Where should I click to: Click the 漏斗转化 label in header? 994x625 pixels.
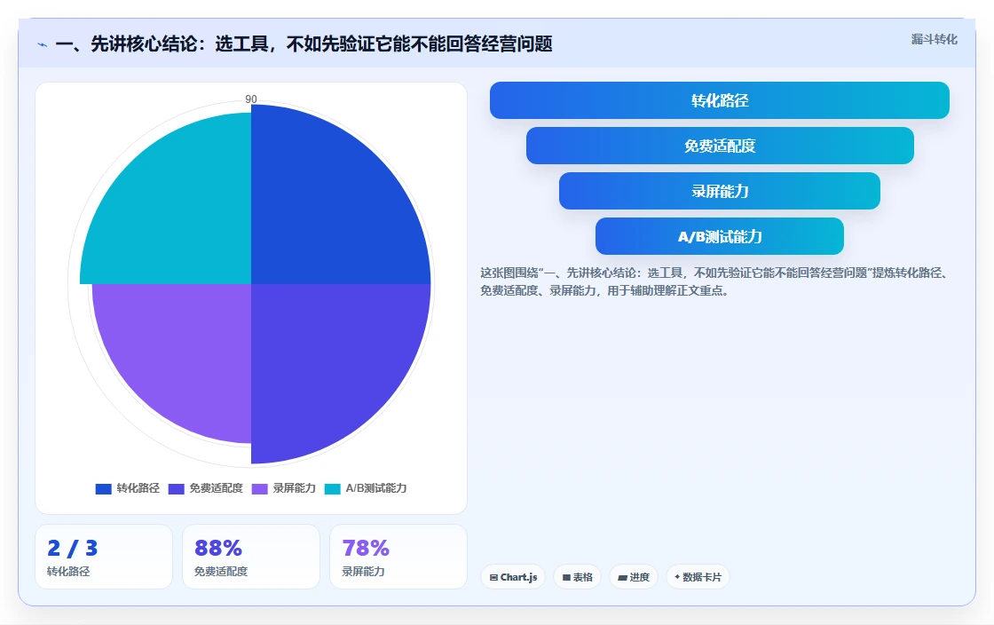[x=934, y=39]
